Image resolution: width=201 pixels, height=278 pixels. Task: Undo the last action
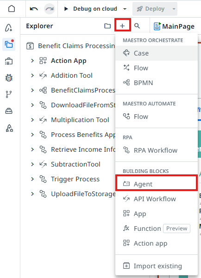pos(34,9)
